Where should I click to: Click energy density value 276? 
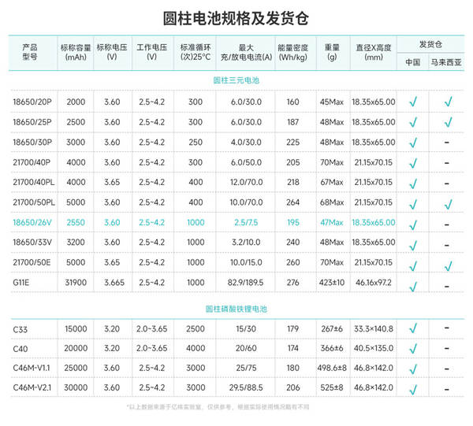[293, 283]
